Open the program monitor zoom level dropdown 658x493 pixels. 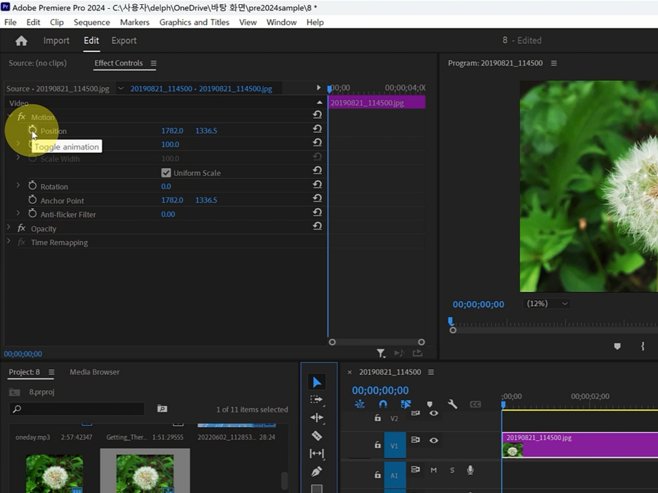coord(547,303)
